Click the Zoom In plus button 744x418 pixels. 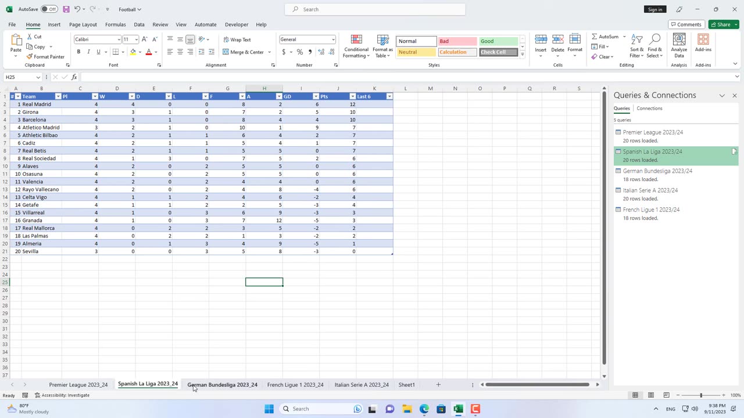724,395
